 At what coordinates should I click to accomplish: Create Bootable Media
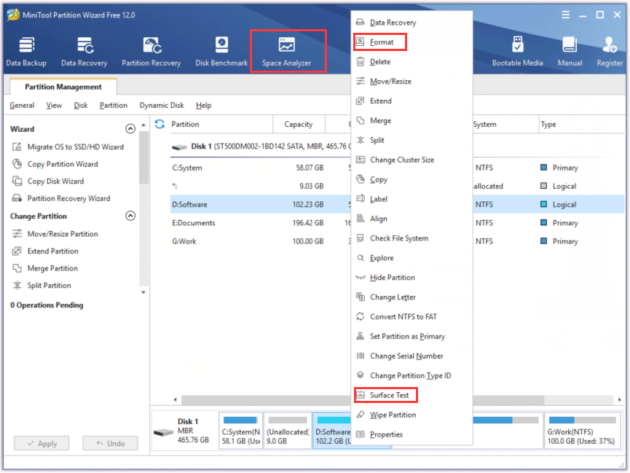[518, 52]
